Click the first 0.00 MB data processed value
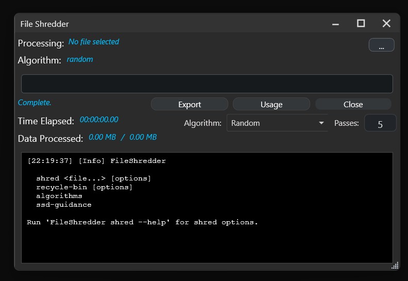This screenshot has height=281, width=408. [x=103, y=137]
